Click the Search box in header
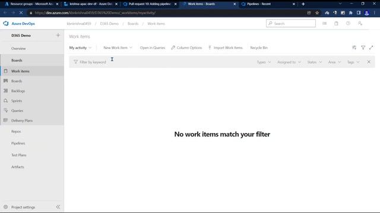This screenshot has width=380, height=213. pos(291,24)
